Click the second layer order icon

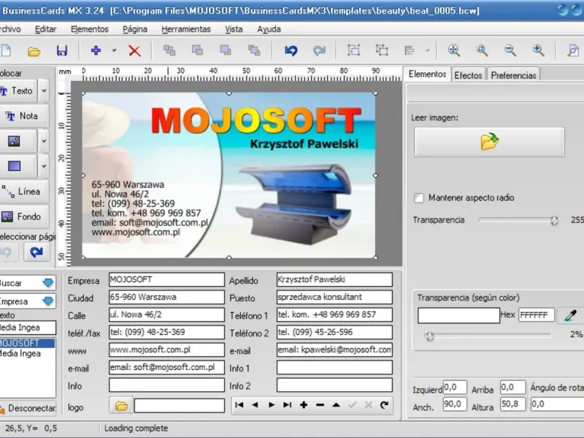(x=197, y=50)
